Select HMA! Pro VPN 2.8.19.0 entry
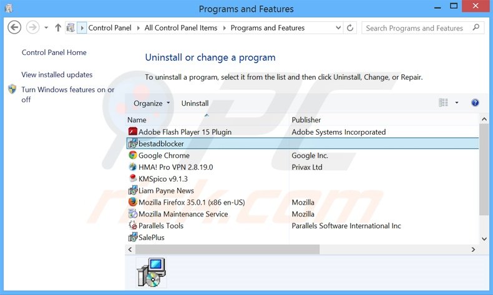493x295 pixels. (x=176, y=167)
